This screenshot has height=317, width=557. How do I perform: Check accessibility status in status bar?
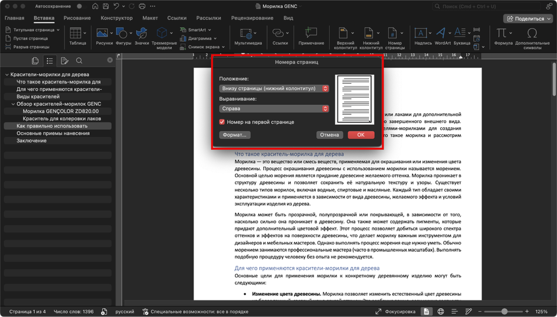point(195,311)
